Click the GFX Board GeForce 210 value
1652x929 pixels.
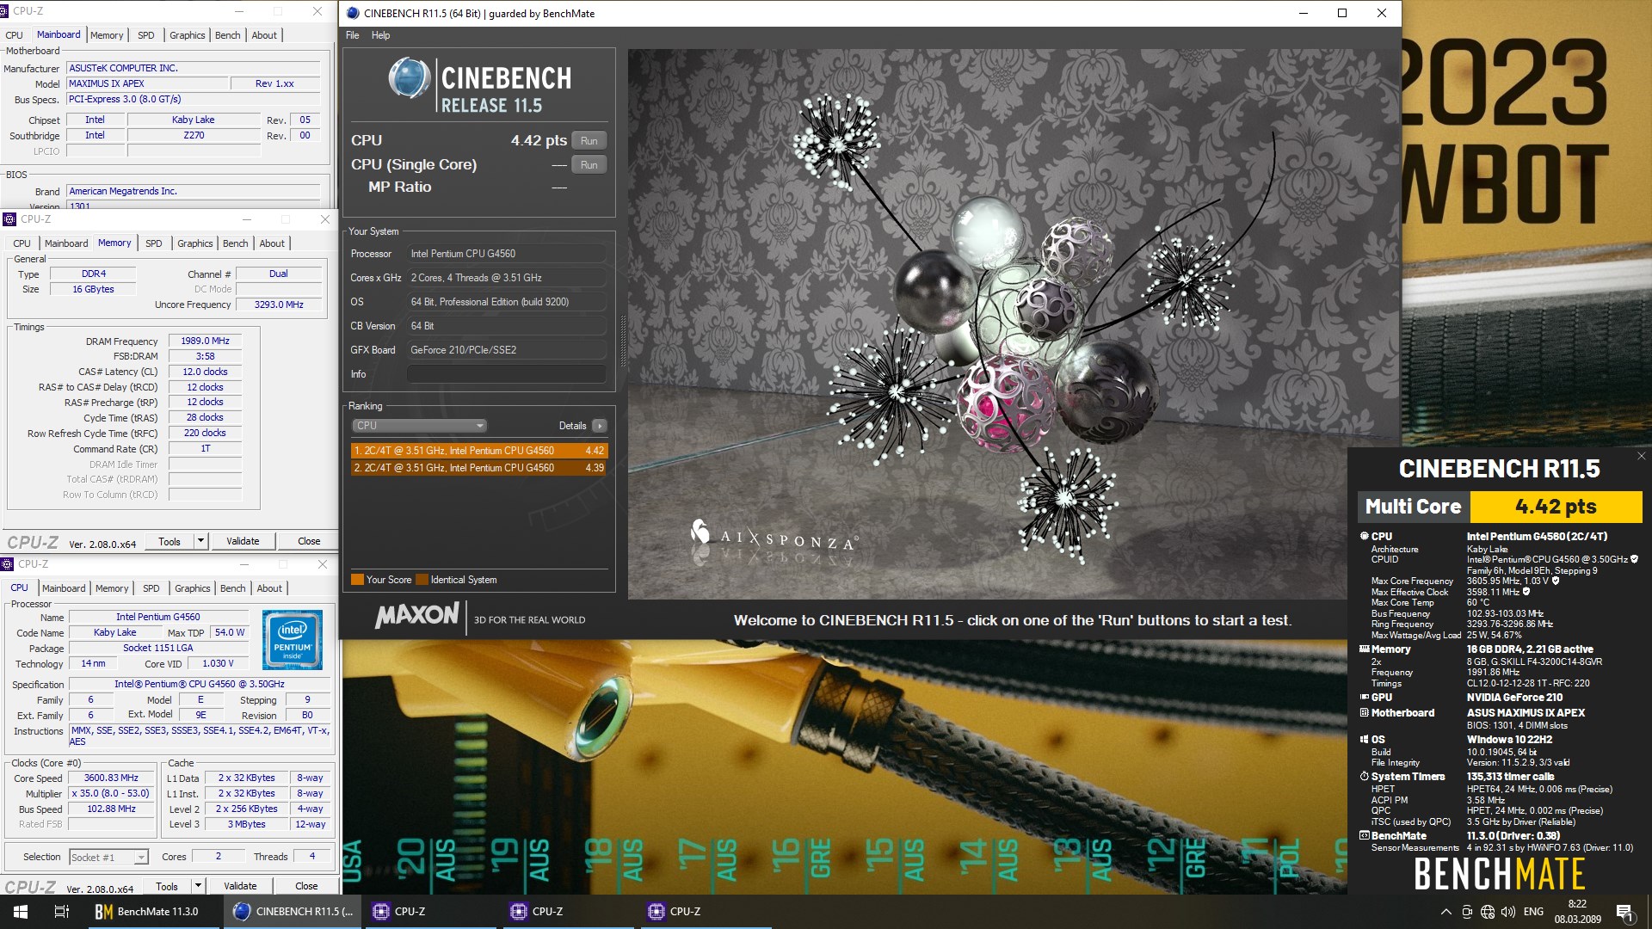click(x=506, y=350)
